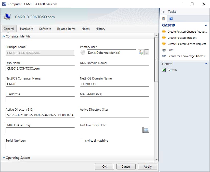View the History tab

click(x=100, y=29)
